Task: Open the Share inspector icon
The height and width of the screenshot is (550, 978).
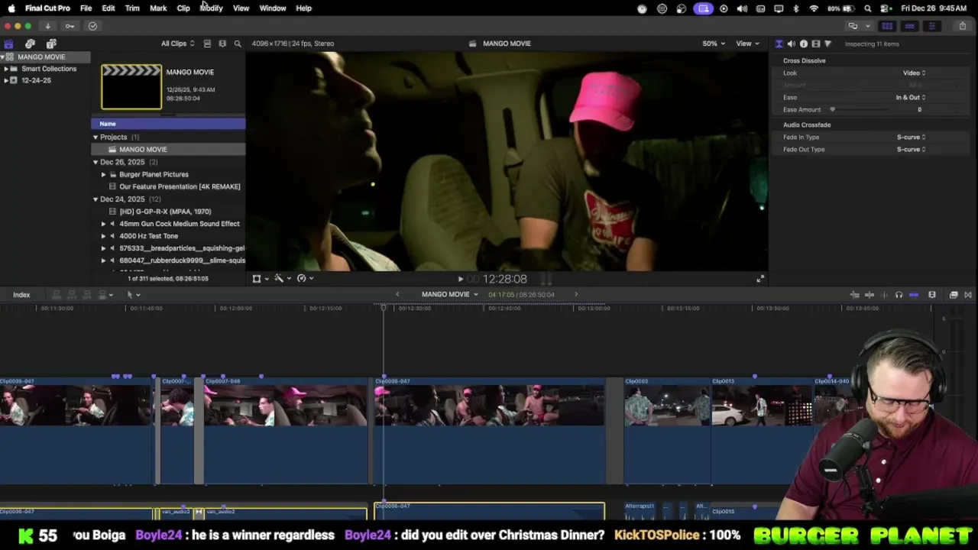Action: tap(827, 44)
